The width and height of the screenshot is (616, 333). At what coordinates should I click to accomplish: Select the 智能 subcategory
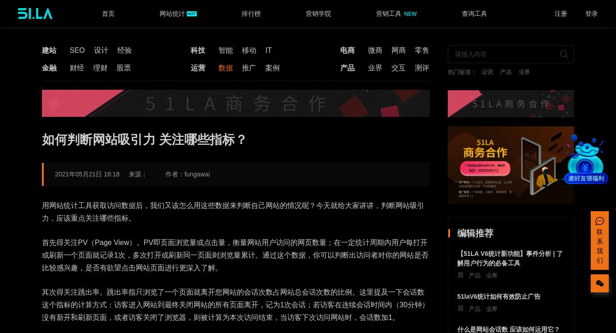click(x=225, y=51)
